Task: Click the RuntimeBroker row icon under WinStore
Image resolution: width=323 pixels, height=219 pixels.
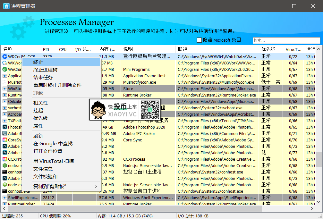Action: [4, 95]
